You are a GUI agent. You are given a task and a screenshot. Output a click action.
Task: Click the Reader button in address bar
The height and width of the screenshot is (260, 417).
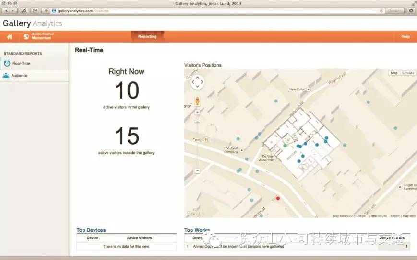click(x=394, y=11)
